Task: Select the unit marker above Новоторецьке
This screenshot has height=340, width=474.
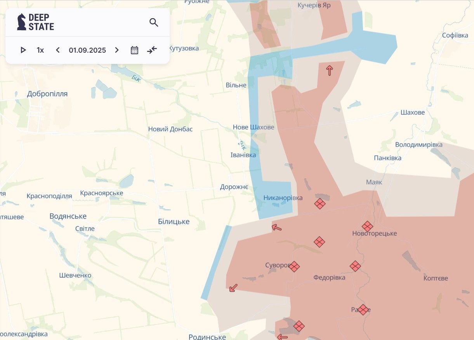Action: click(367, 226)
